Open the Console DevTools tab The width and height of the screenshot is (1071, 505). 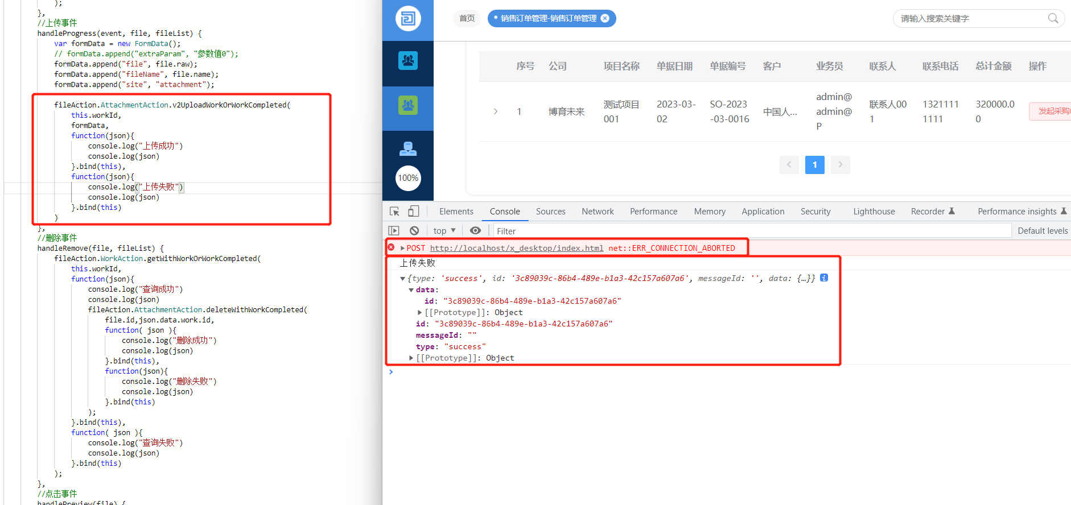(505, 212)
